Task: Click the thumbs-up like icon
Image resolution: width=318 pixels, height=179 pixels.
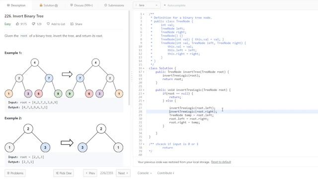Action: click(x=17, y=24)
